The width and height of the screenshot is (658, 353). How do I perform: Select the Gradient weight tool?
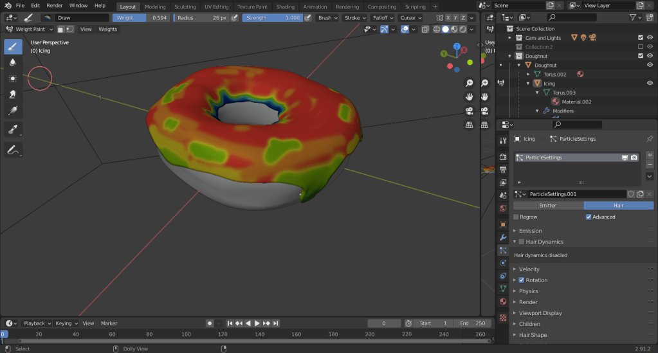12,110
